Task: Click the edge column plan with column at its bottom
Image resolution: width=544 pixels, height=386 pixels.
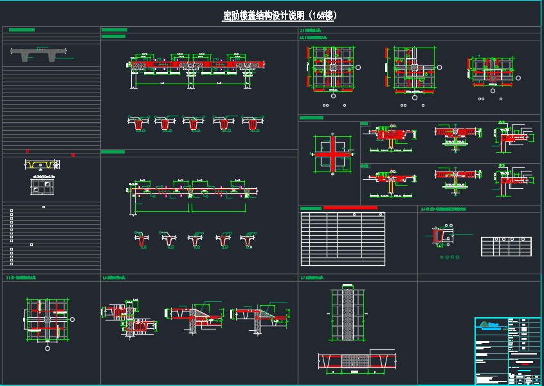Action: tap(493, 75)
